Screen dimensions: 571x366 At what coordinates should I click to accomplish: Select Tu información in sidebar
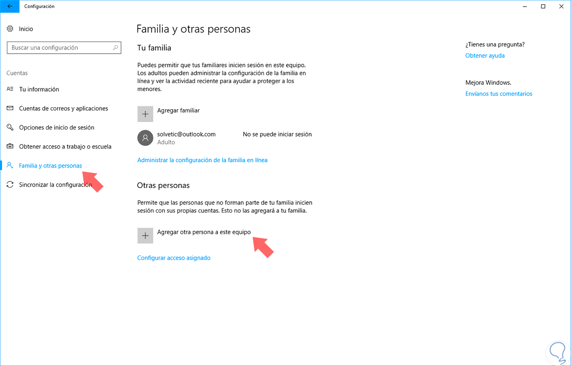39,89
